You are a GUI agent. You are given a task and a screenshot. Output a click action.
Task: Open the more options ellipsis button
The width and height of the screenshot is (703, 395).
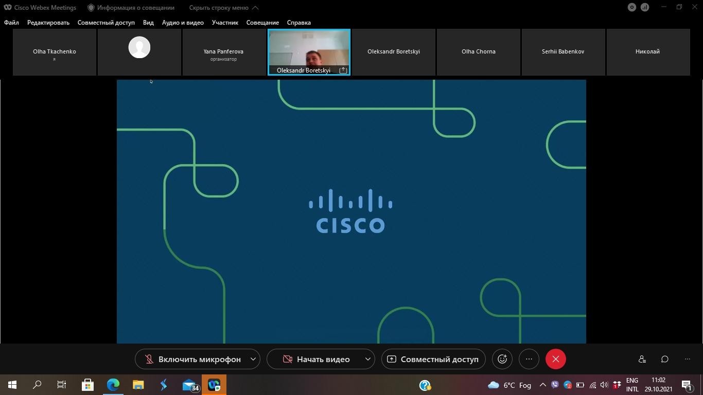coord(529,359)
